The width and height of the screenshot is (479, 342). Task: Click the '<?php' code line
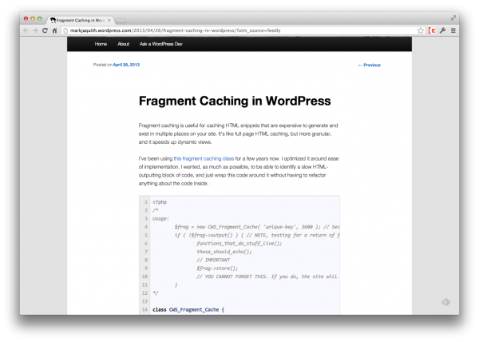coord(160,202)
